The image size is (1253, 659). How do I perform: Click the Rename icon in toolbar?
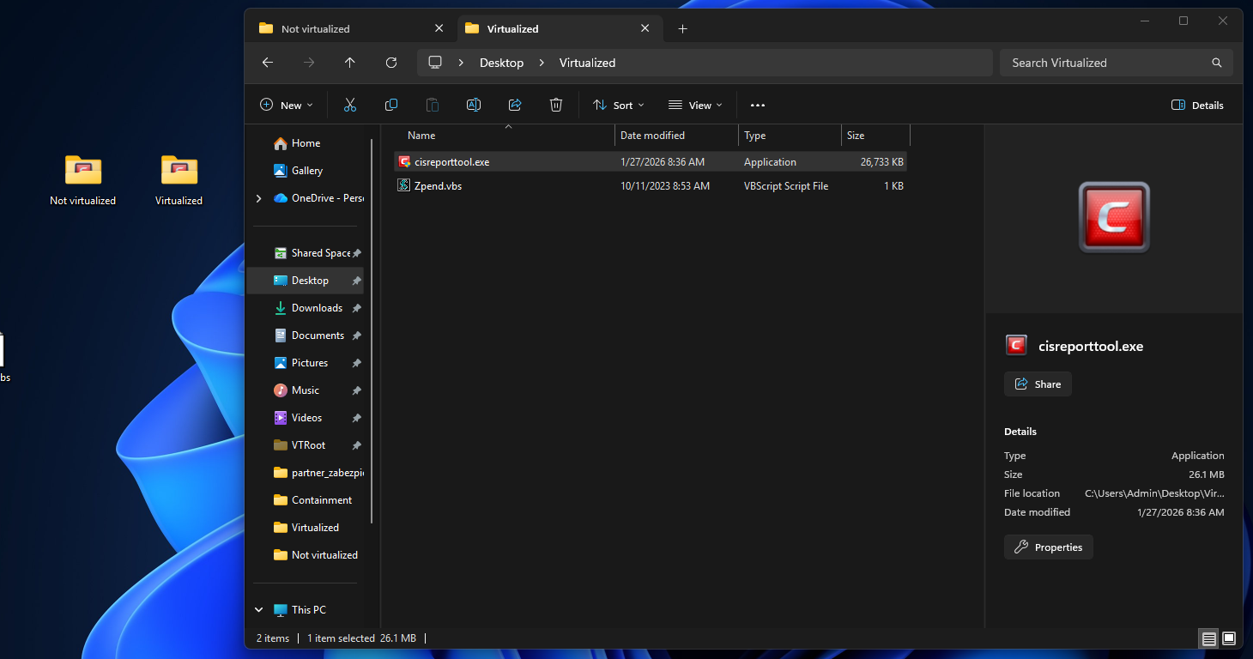click(x=473, y=105)
